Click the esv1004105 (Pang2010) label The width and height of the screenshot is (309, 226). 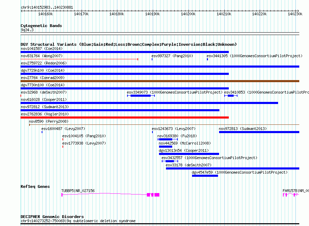84,136
